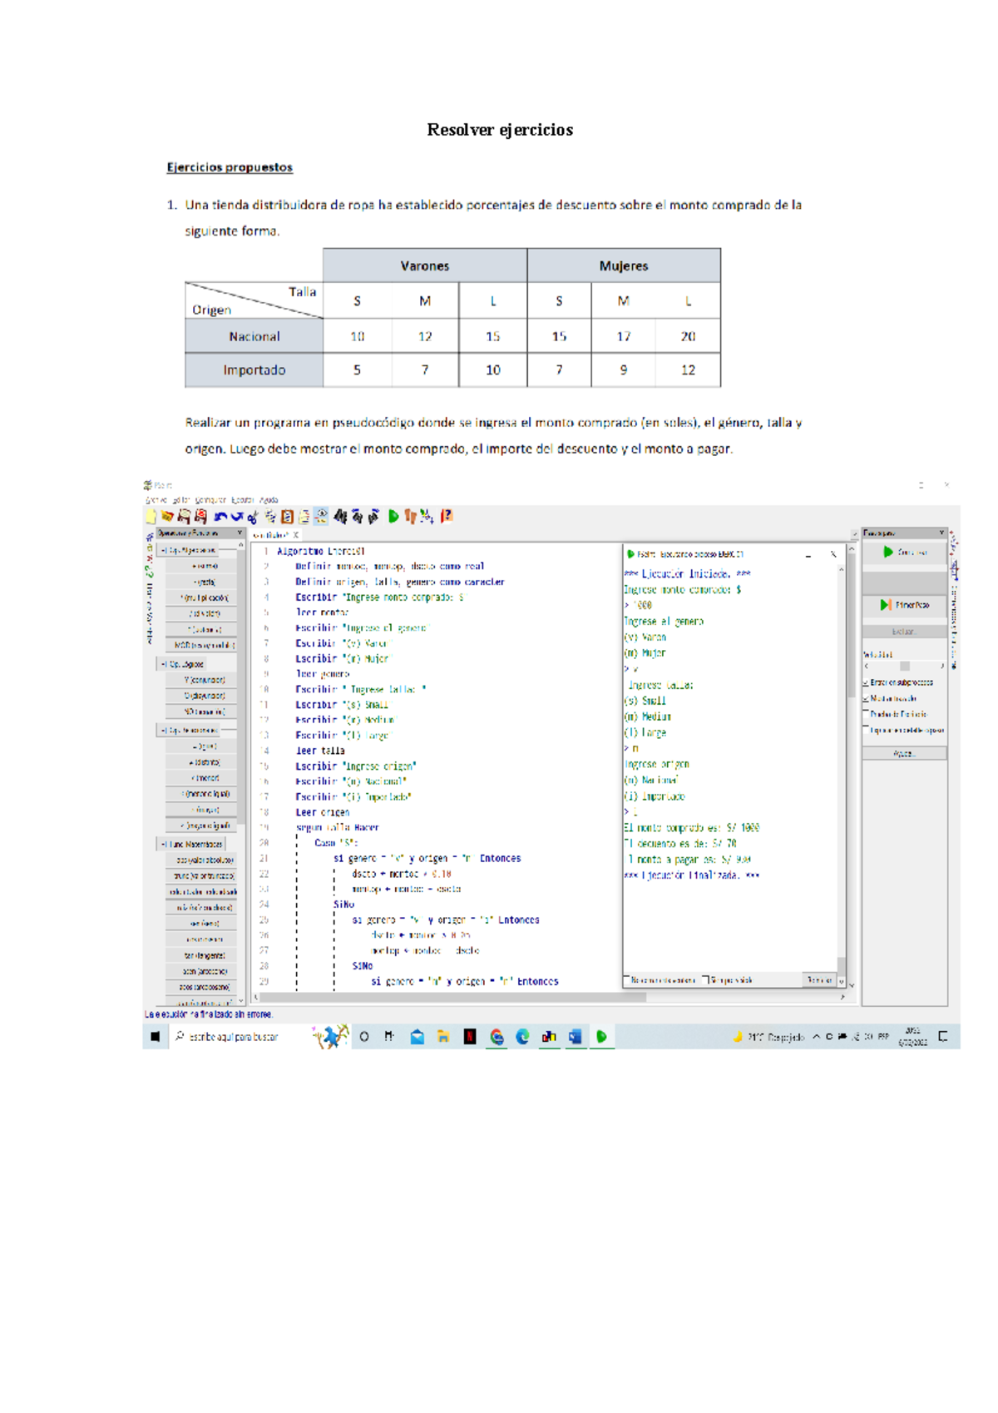Click the Redo arrow icon
Image resolution: width=998 pixels, height=1413 pixels.
point(237,517)
